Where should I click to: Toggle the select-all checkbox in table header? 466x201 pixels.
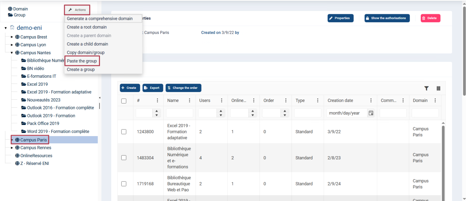tap(124, 101)
